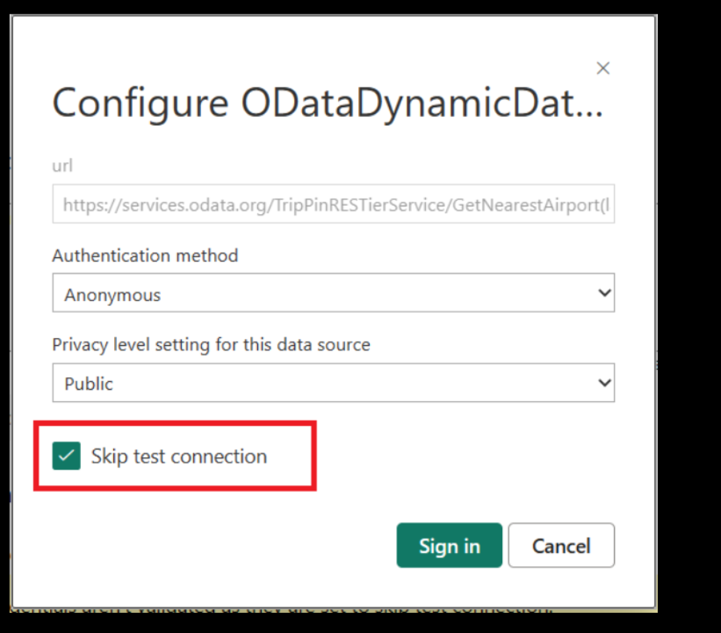The height and width of the screenshot is (633, 721).
Task: Open the Authentication method dropdown
Action: point(333,294)
